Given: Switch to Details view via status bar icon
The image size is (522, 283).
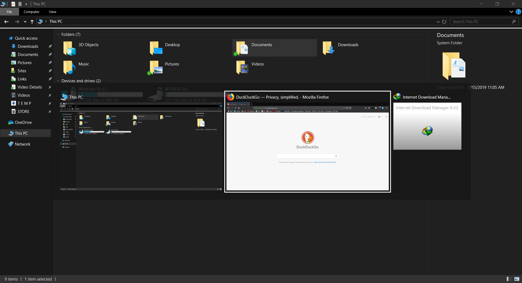Looking at the screenshot, I should pyautogui.click(x=509, y=279).
